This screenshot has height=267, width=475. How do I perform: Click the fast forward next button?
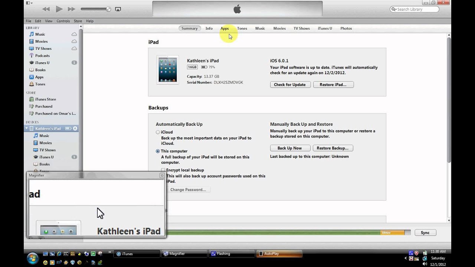pyautogui.click(x=72, y=9)
